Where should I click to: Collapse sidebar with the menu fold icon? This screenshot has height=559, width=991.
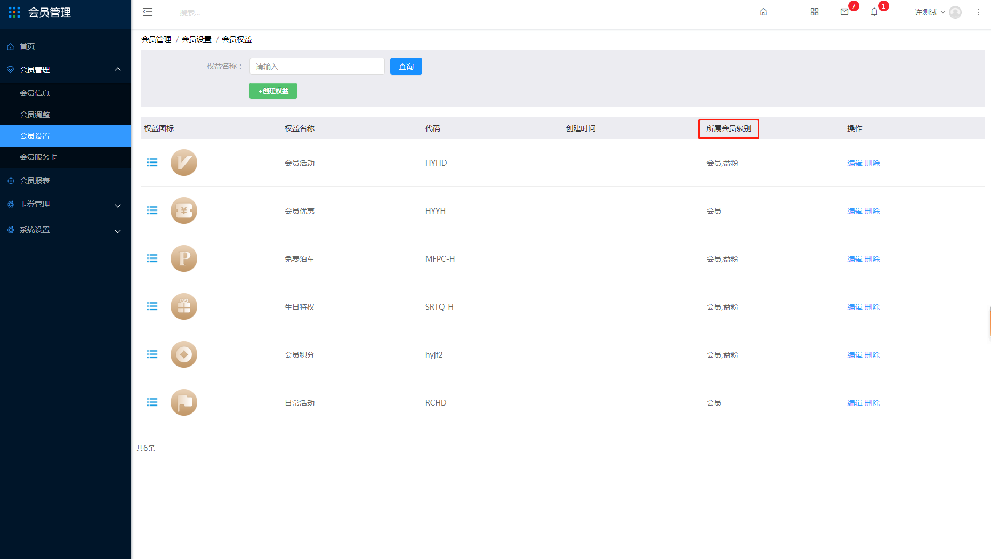point(148,12)
